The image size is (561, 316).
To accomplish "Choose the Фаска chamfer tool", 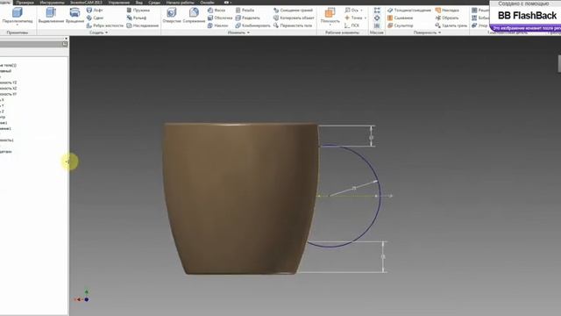I will point(217,11).
